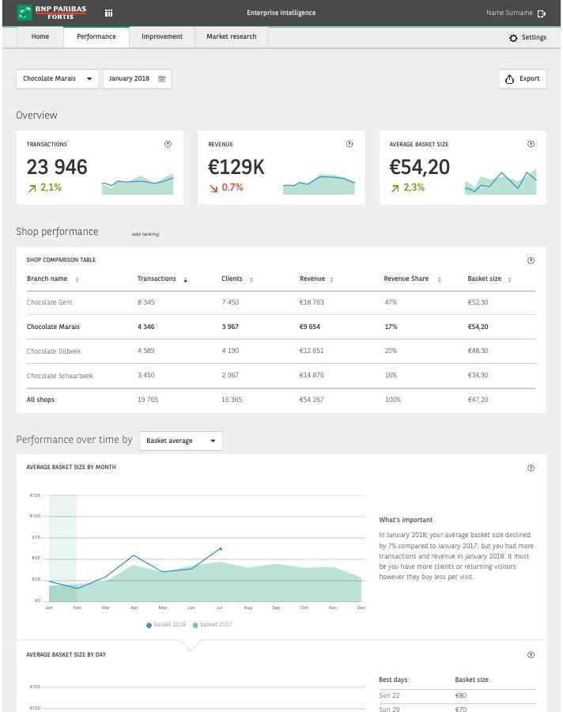Toggle sort on Branch name column
This screenshot has height=712, width=563.
77,280
